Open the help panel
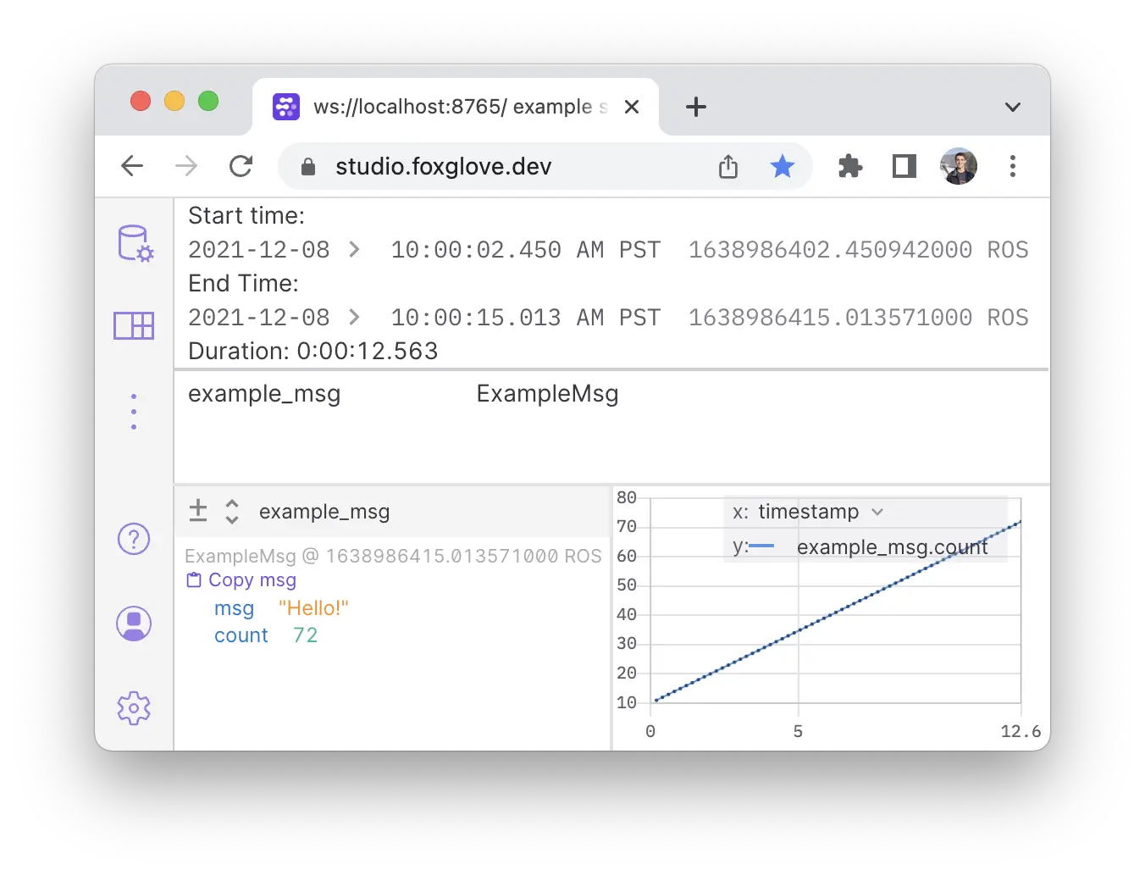The width and height of the screenshot is (1145, 876). coord(134,539)
